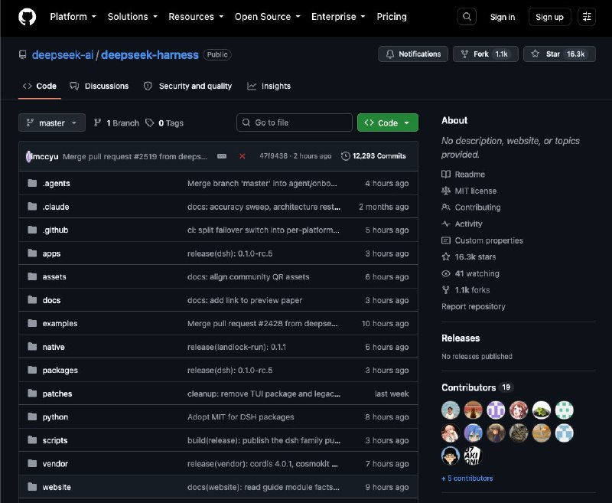Click the MIT license scale icon

click(446, 191)
